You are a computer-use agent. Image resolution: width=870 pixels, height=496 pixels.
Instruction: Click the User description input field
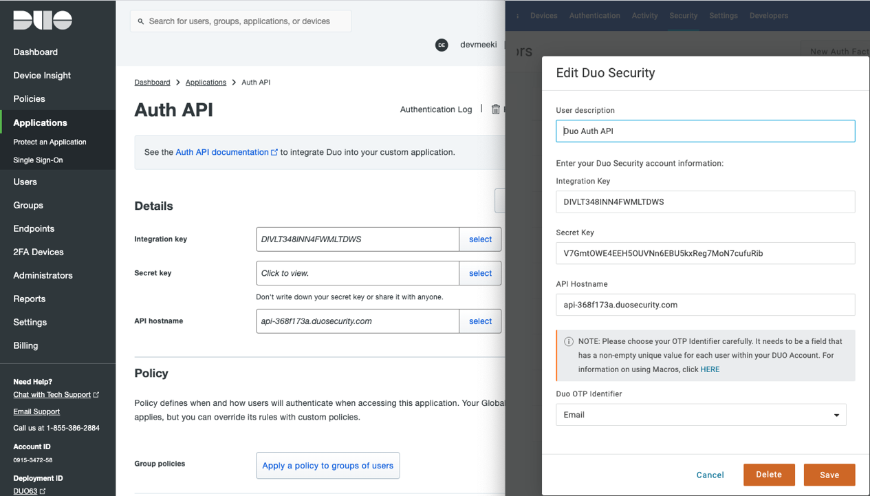pos(705,131)
